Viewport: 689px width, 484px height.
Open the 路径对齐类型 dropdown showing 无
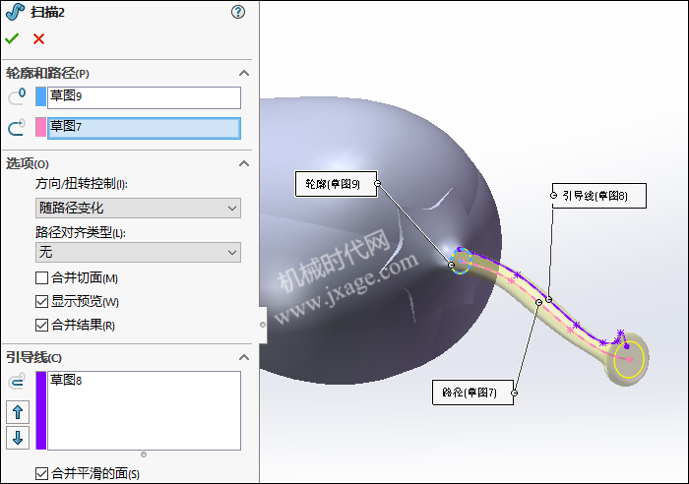tap(138, 252)
